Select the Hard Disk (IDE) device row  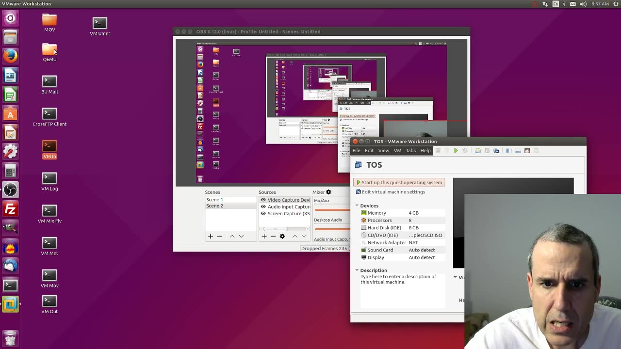[402, 227]
